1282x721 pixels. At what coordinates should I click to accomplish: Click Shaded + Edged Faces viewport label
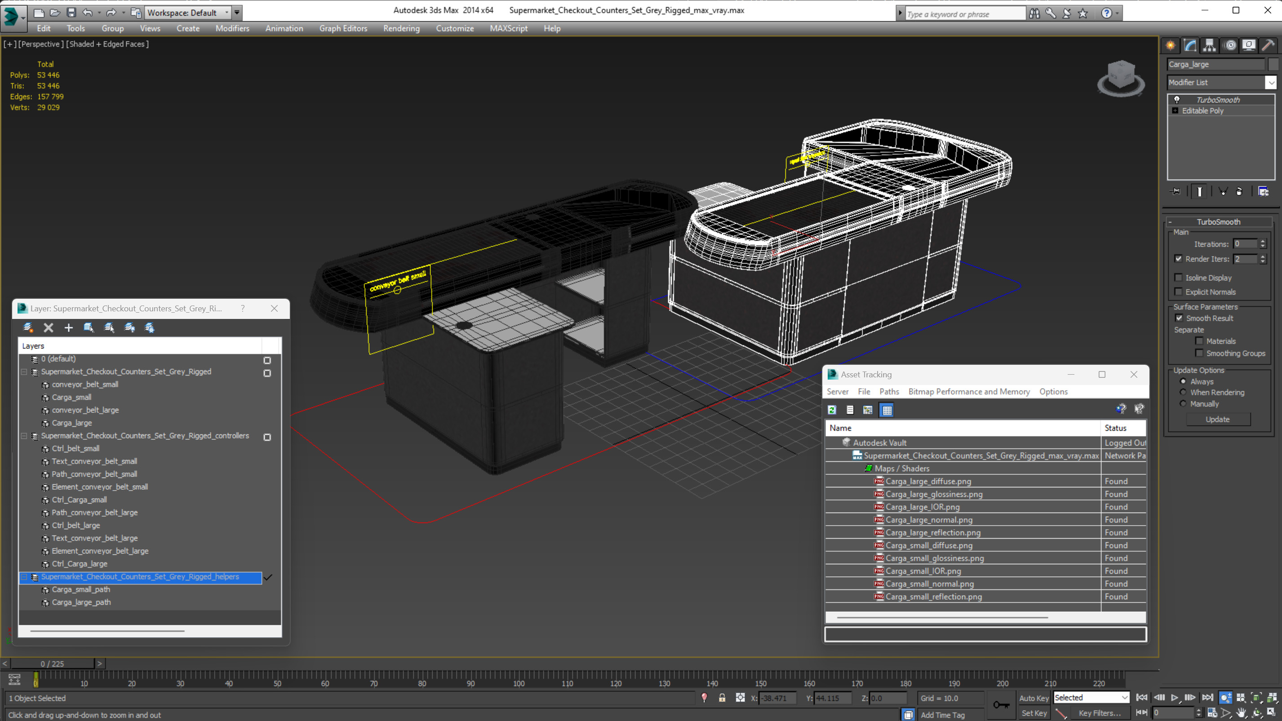107,44
